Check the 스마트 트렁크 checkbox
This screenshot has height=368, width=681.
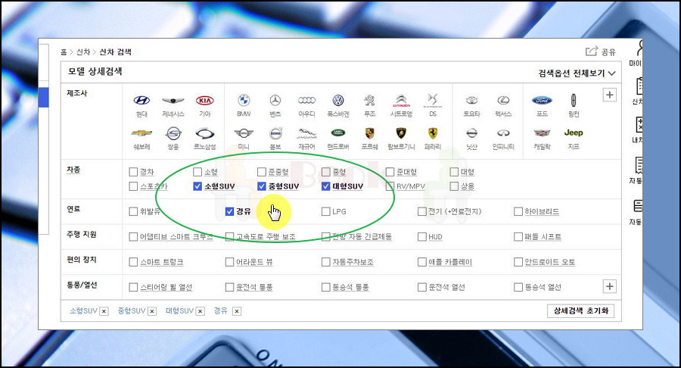point(133,262)
